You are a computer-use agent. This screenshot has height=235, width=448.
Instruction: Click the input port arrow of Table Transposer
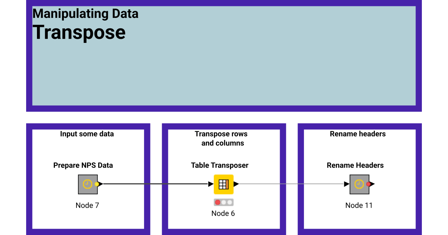(x=210, y=184)
